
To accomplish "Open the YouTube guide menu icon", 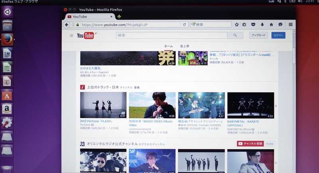I will [72, 35].
